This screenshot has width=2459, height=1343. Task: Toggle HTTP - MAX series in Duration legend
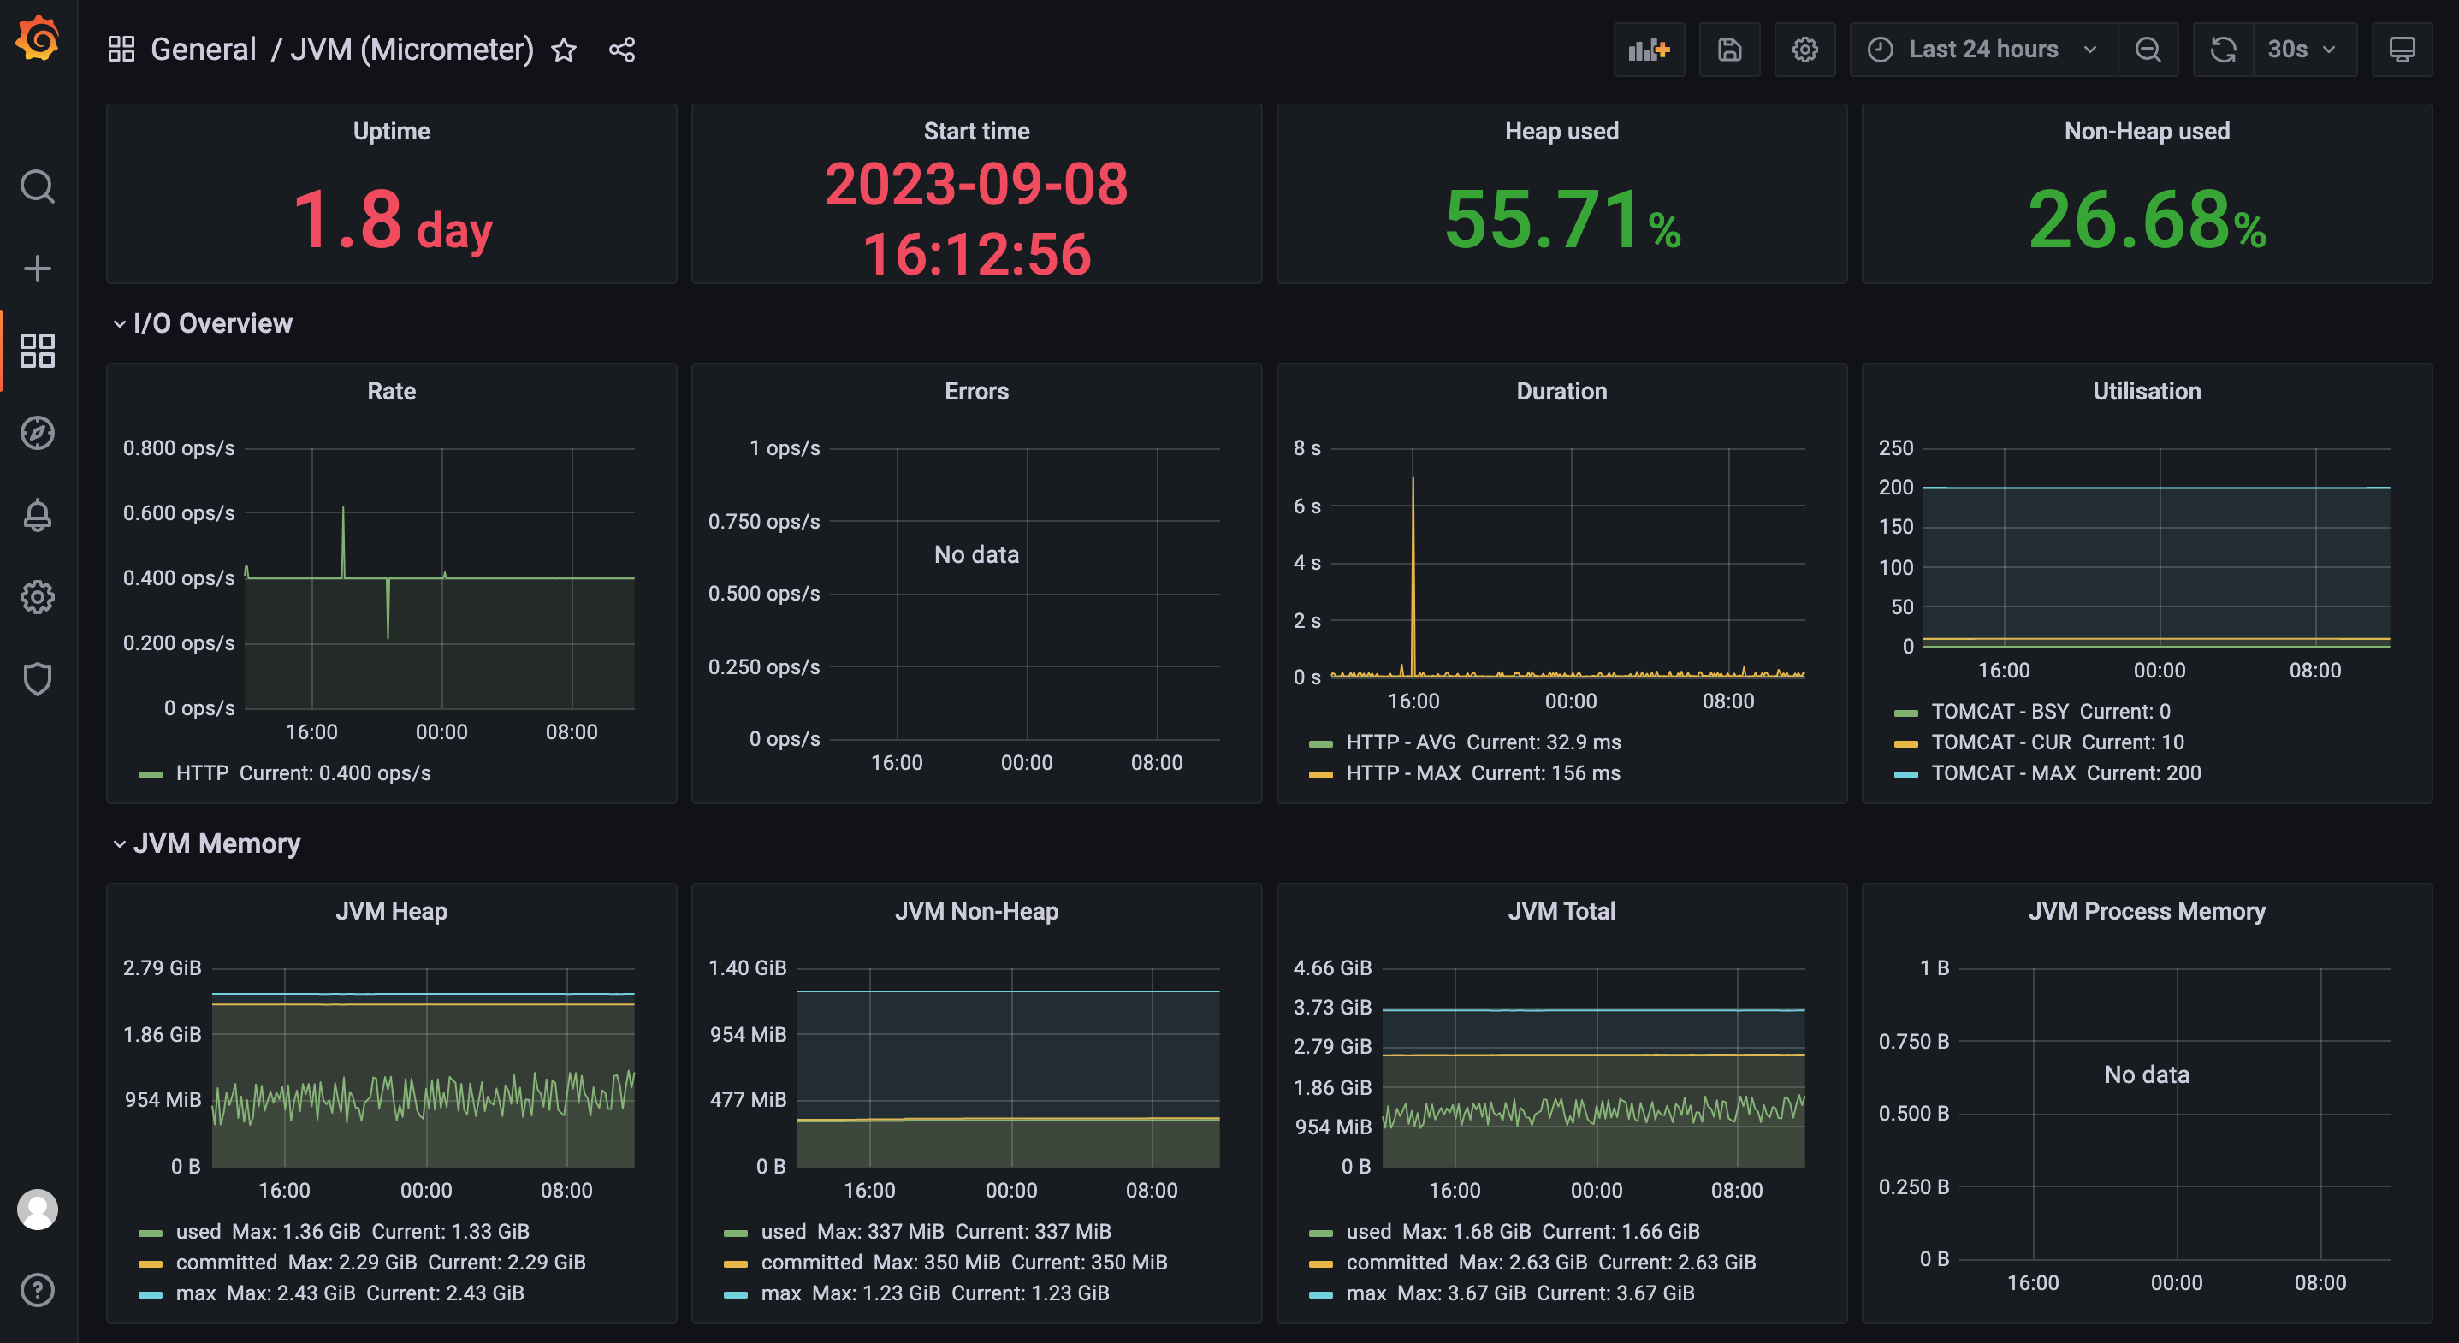(1403, 773)
